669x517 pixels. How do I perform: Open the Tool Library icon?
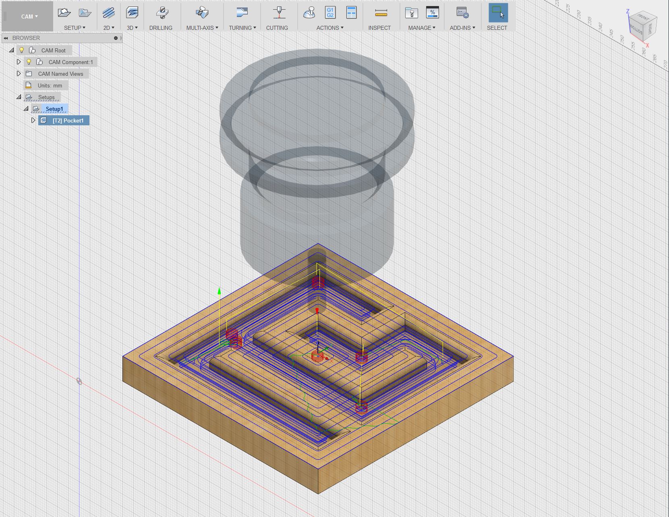click(x=411, y=13)
